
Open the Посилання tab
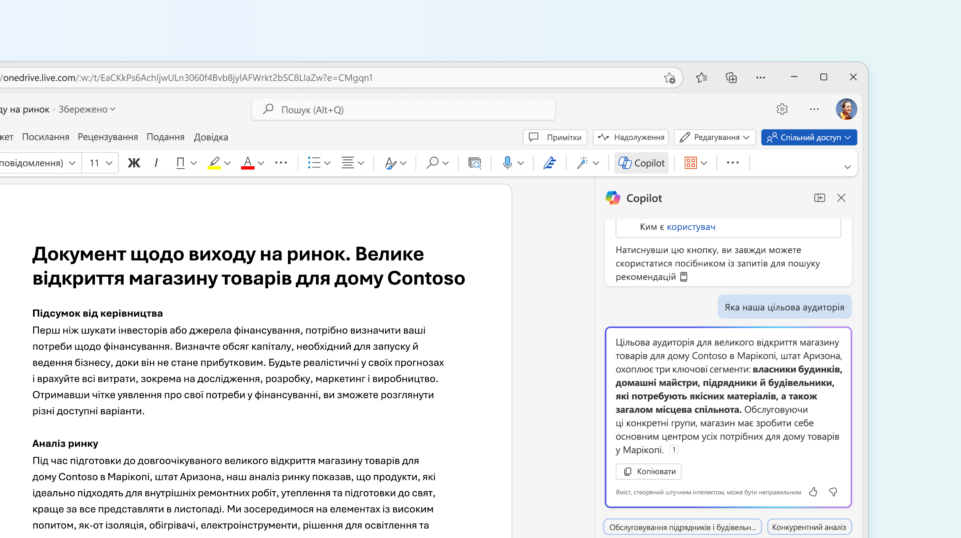click(46, 137)
